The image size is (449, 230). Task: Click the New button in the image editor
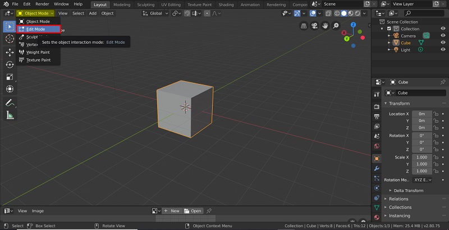pyautogui.click(x=172, y=211)
